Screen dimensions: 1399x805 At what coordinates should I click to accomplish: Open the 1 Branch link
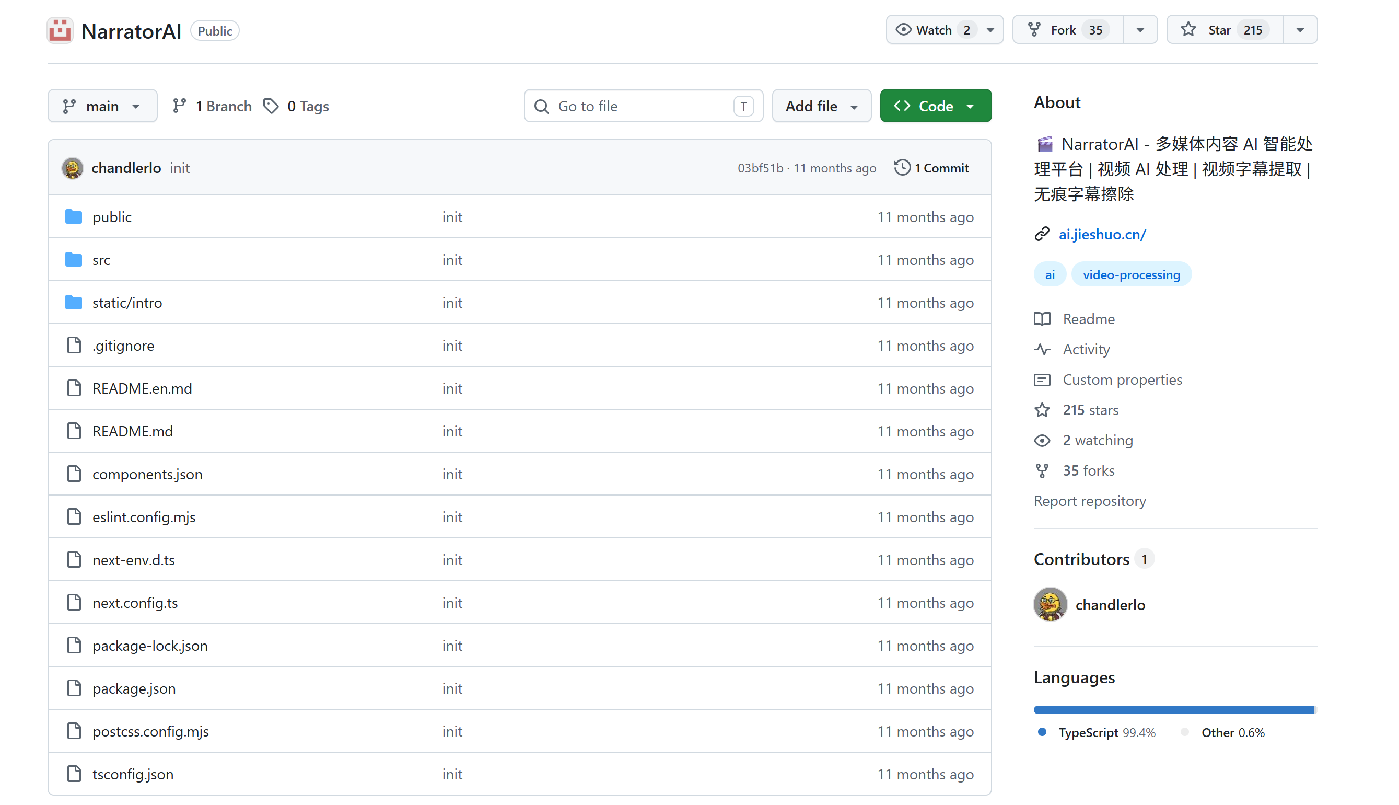tap(212, 106)
